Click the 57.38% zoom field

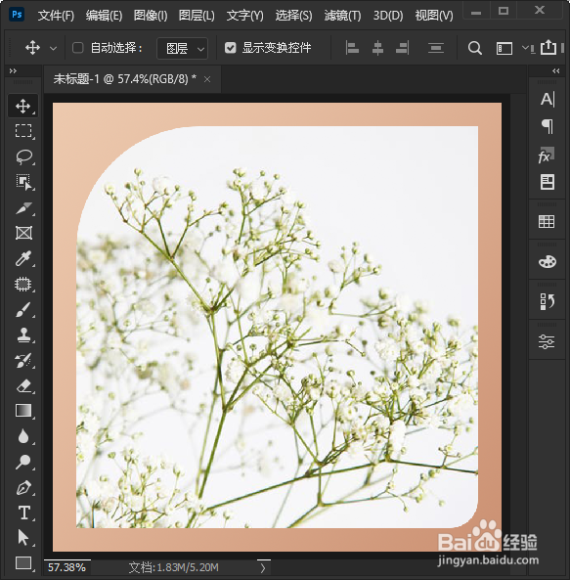[x=66, y=567]
